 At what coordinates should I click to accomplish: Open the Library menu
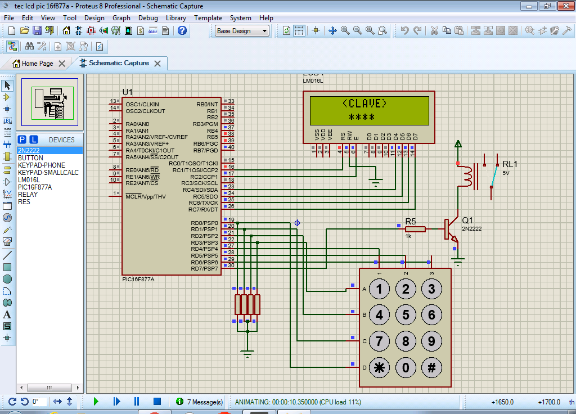pyautogui.click(x=176, y=18)
